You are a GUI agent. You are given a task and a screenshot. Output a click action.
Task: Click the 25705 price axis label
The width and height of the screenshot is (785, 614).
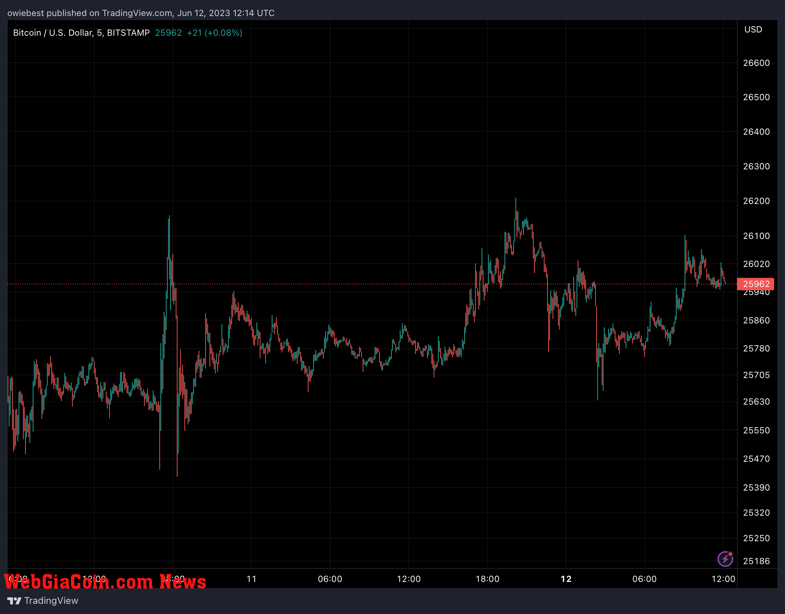[x=756, y=375]
